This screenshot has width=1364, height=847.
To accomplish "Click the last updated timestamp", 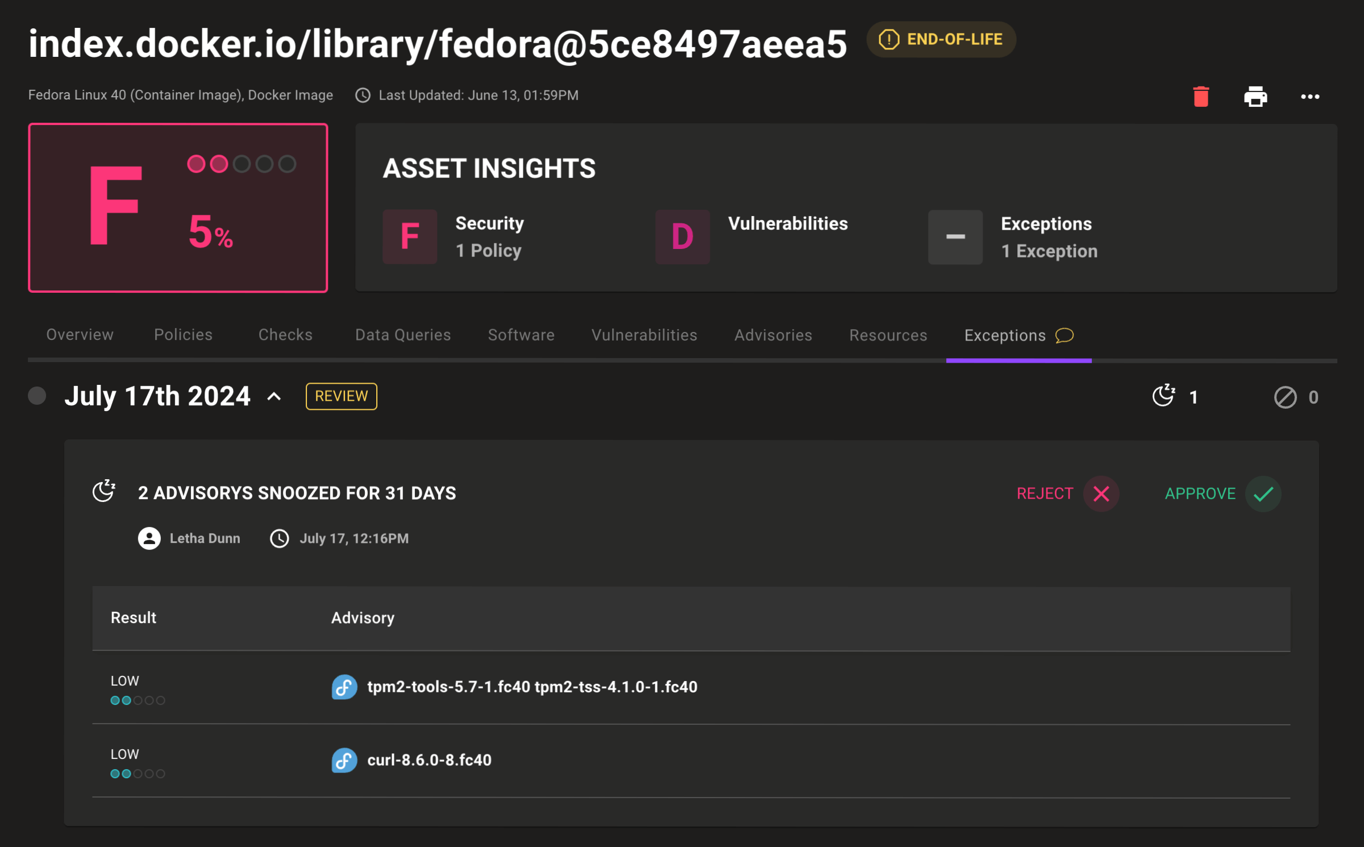I will coord(478,96).
